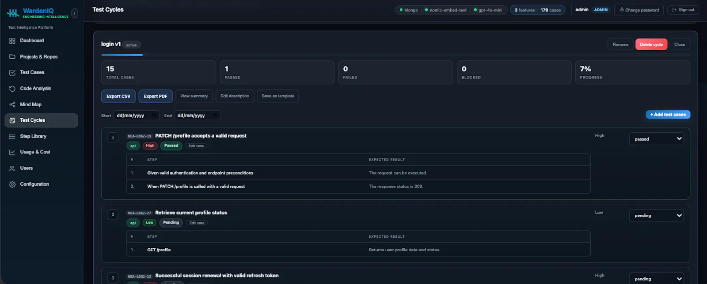This screenshot has width=707, height=284.
Task: Click 'GET /profile' step text
Action: (x=159, y=250)
